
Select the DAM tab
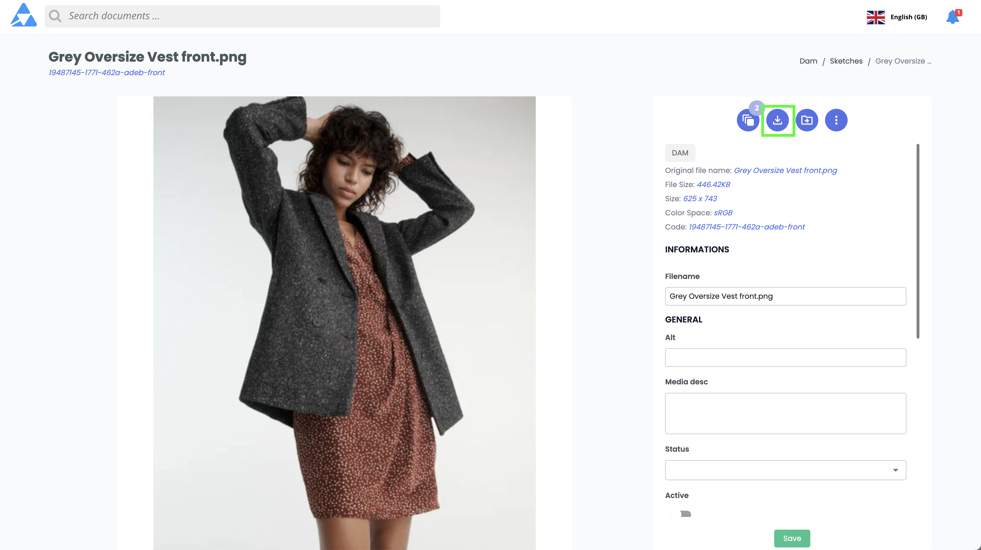coord(680,153)
